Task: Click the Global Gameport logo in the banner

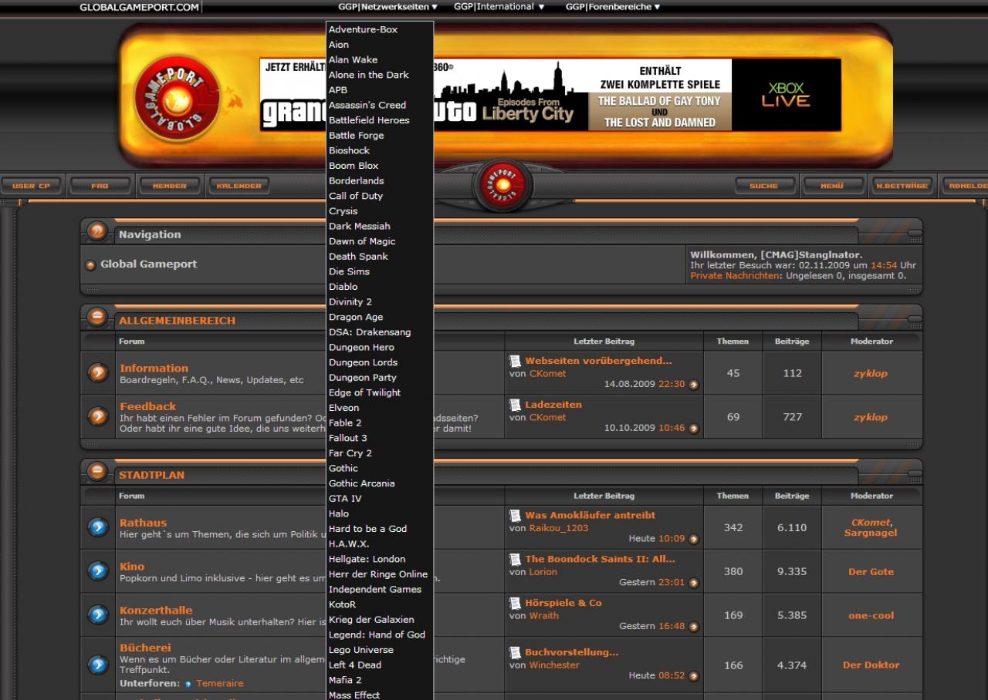Action: pos(178,99)
